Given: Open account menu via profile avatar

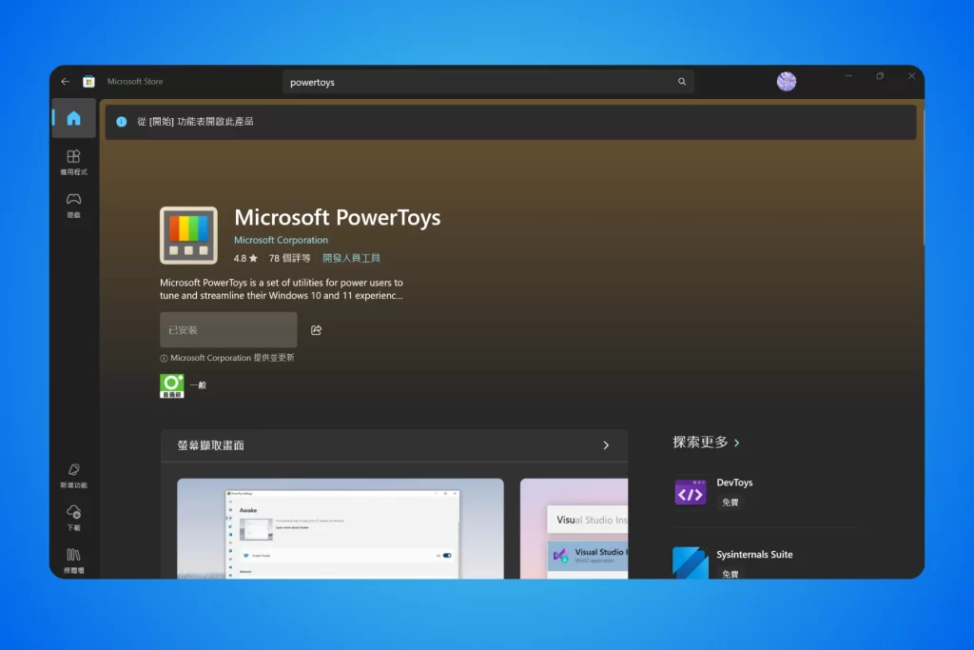Looking at the screenshot, I should 787,81.
